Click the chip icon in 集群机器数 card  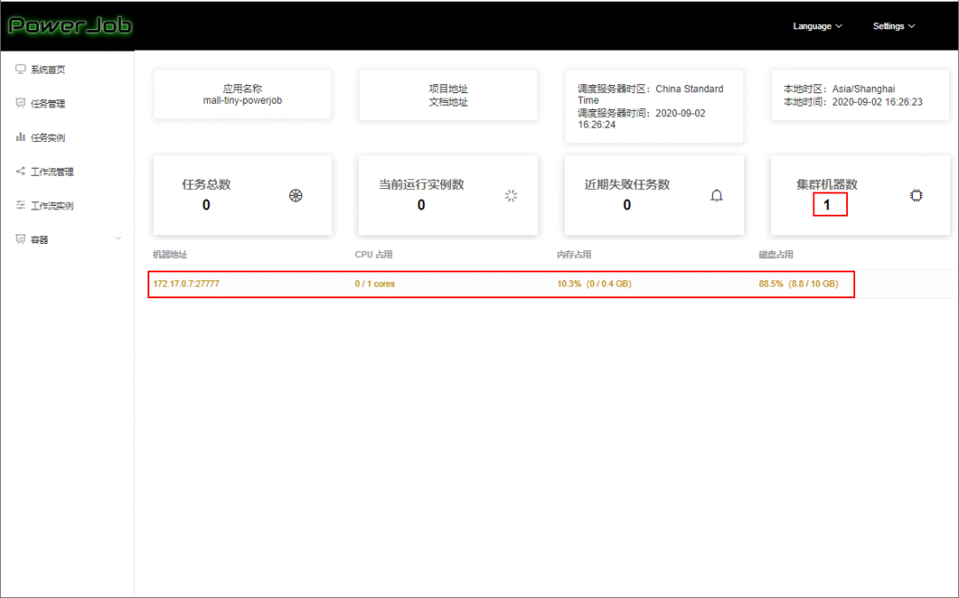point(916,195)
